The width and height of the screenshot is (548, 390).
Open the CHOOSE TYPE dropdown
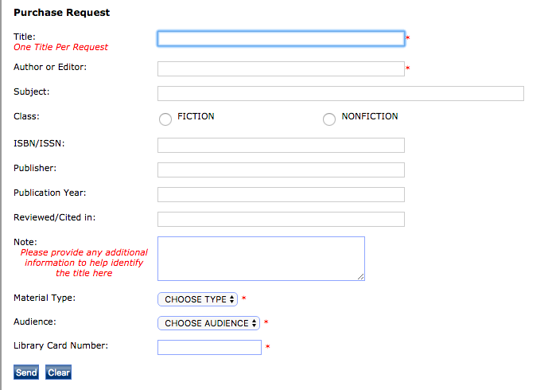(x=198, y=299)
